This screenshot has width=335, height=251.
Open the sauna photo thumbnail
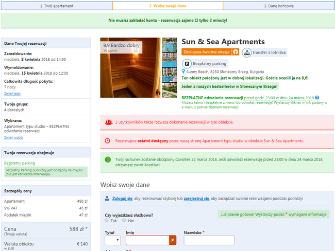coord(130,67)
